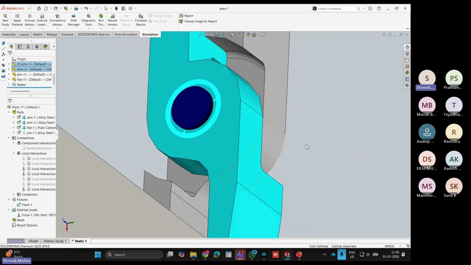Select flat-1 (-Plain Carbon part
Image resolution: width=471 pixels, height=265 pixels.
pos(38,128)
